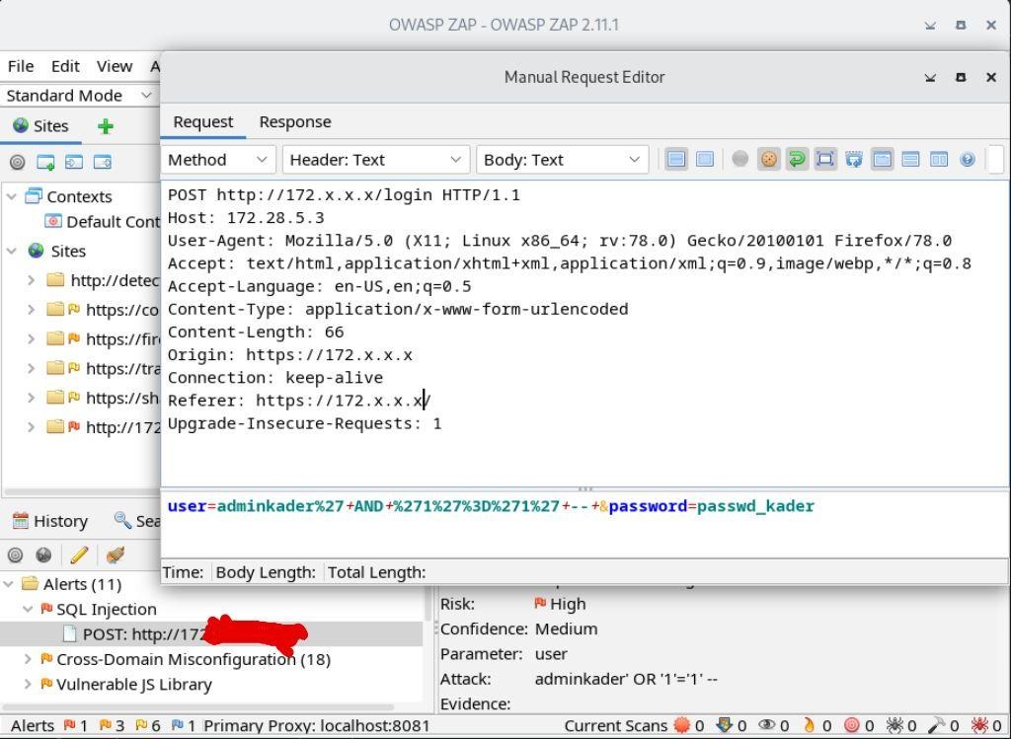
Task: Open the History tab
Action: 49,521
